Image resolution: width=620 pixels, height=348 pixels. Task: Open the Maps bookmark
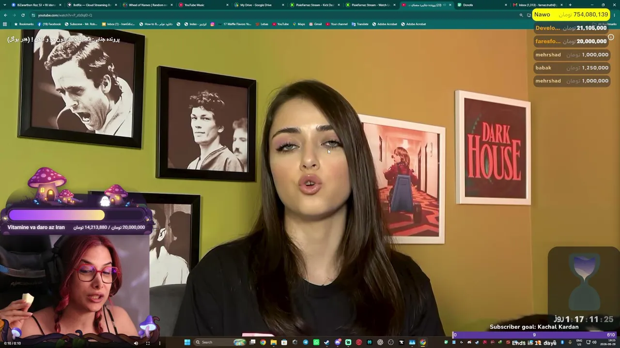coord(299,24)
